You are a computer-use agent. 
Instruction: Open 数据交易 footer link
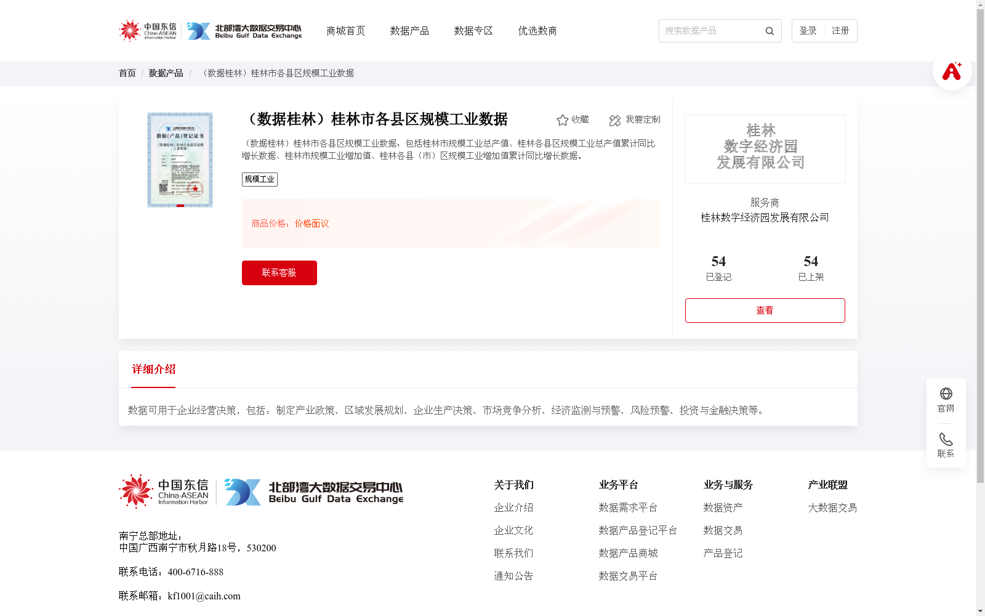click(x=723, y=530)
